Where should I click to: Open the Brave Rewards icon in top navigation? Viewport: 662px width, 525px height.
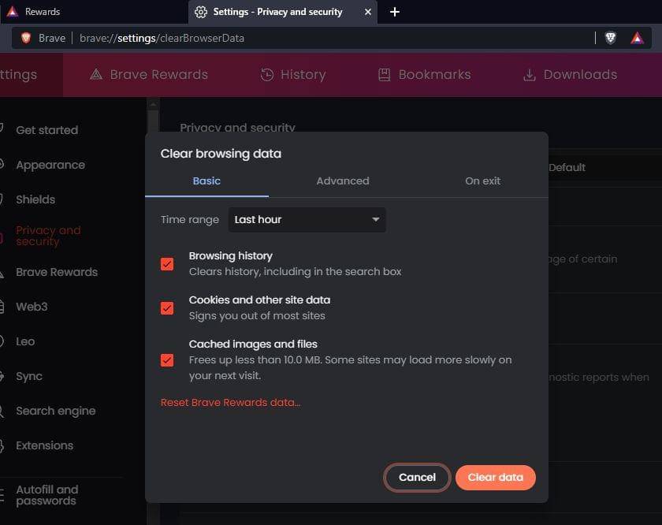[x=96, y=75]
